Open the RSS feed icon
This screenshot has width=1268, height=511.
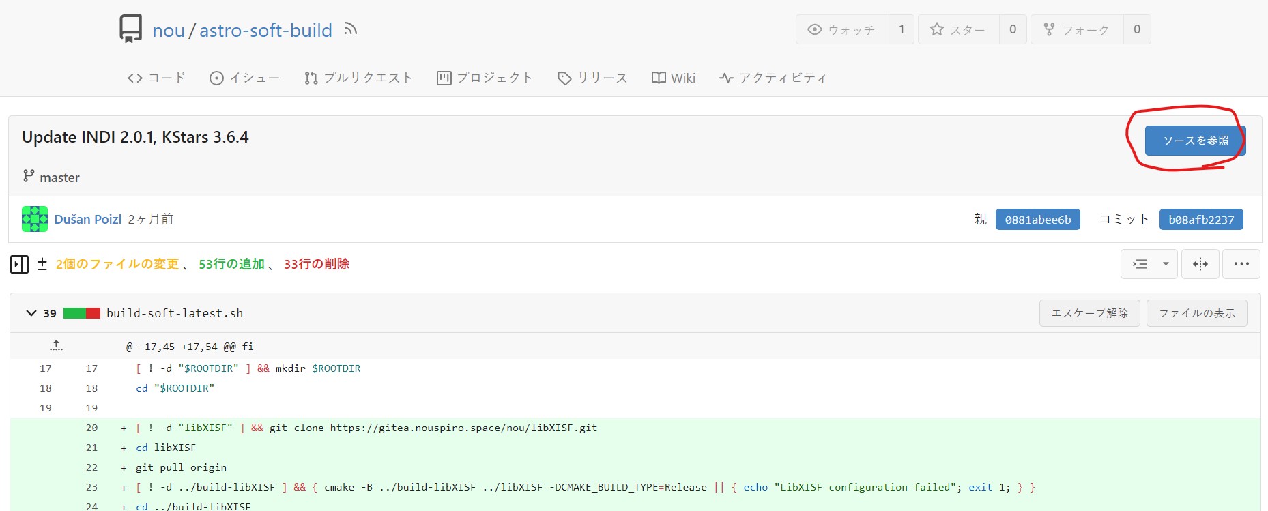coord(351,29)
